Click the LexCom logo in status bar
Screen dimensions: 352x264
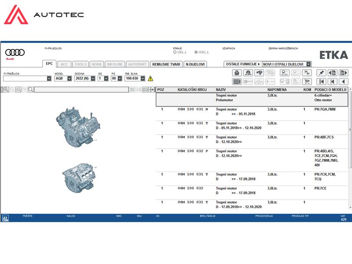coord(5,218)
